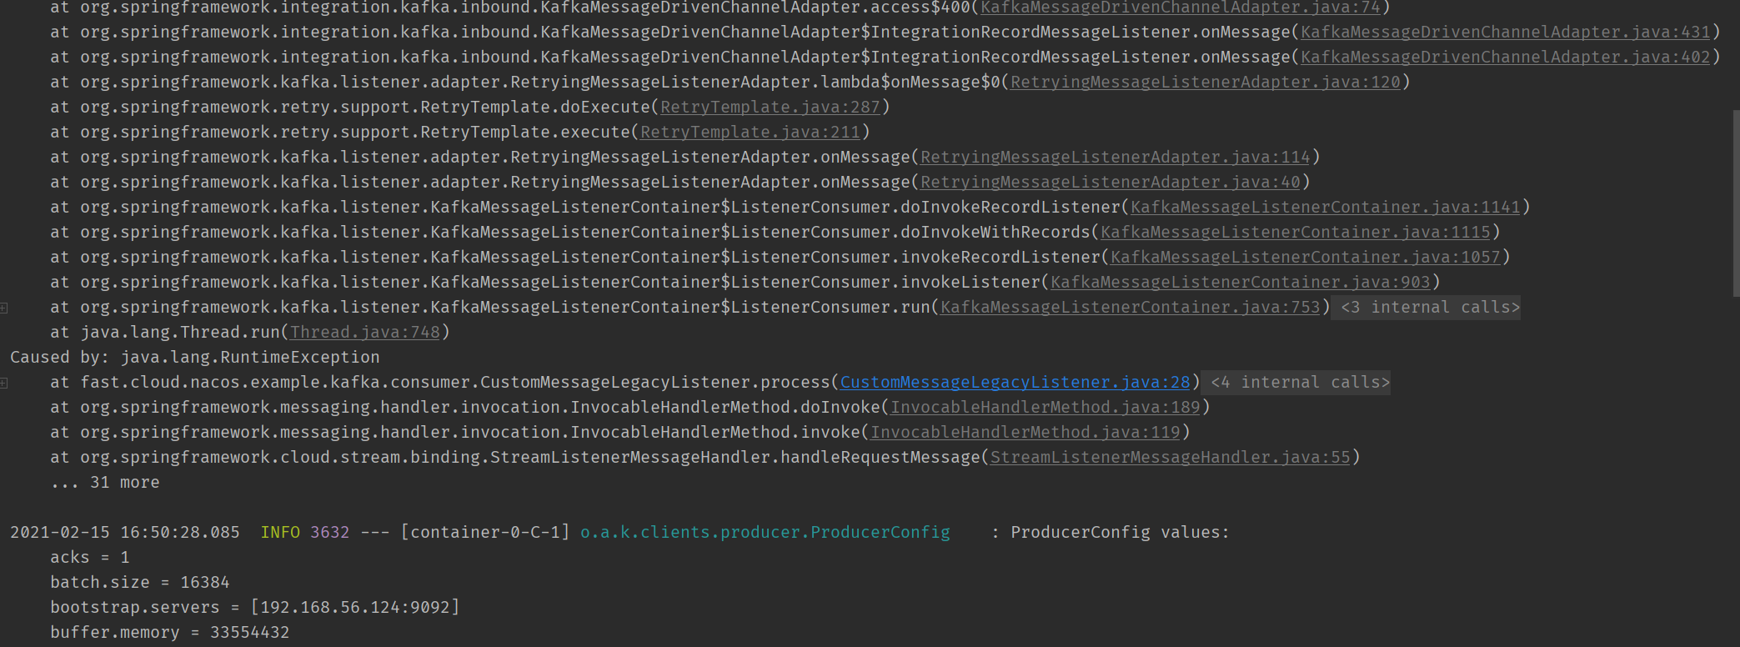This screenshot has height=647, width=1740.
Task: Open RetryTemplate.java:287 link
Action: click(x=770, y=108)
